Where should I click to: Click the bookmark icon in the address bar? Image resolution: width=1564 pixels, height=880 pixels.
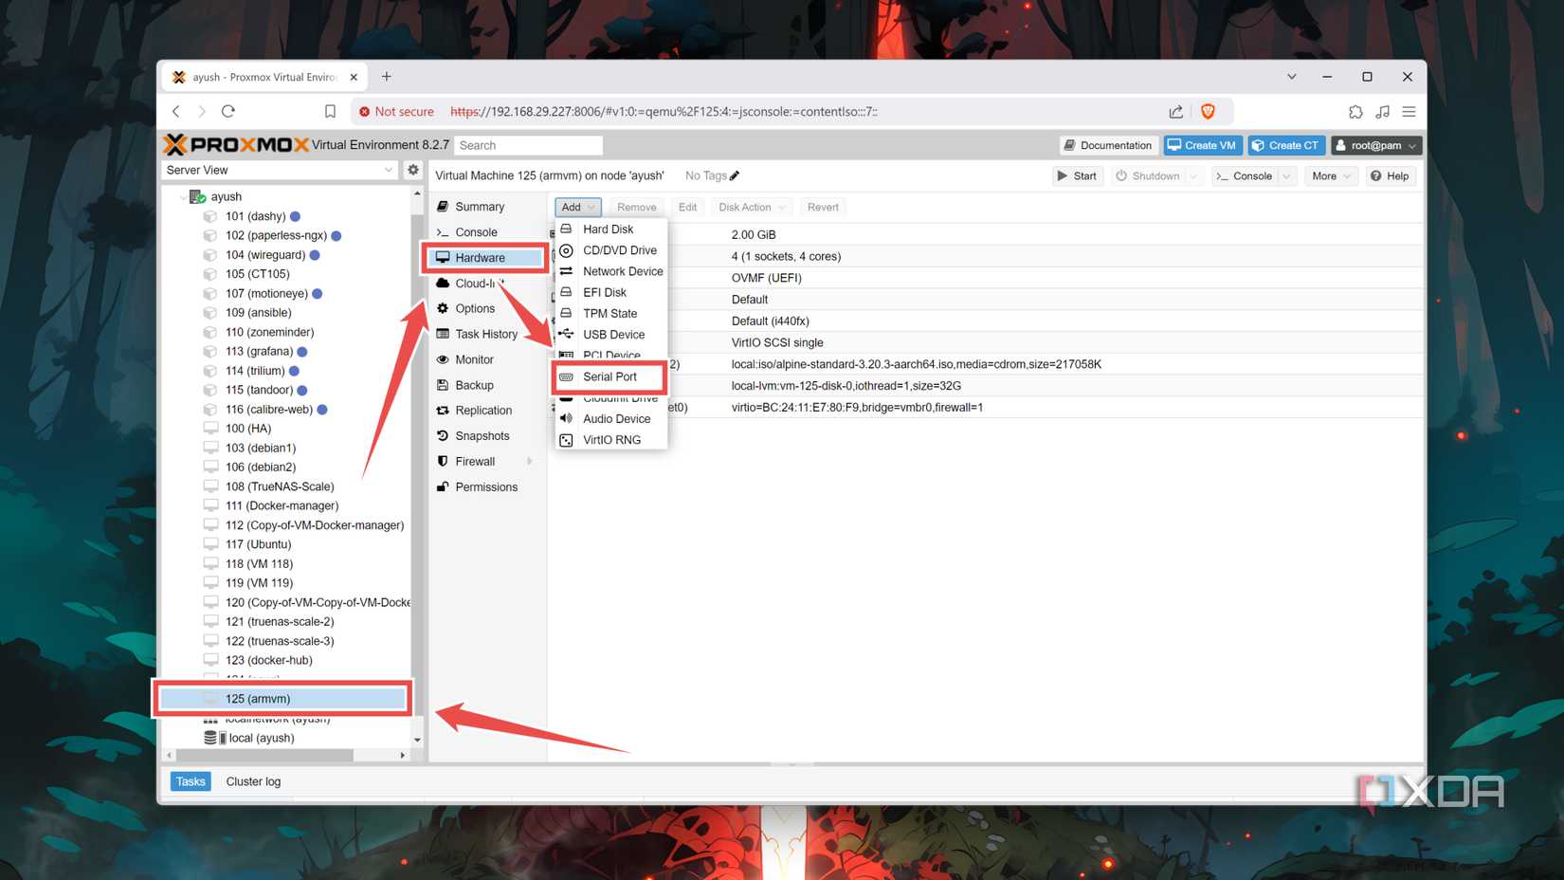click(330, 111)
